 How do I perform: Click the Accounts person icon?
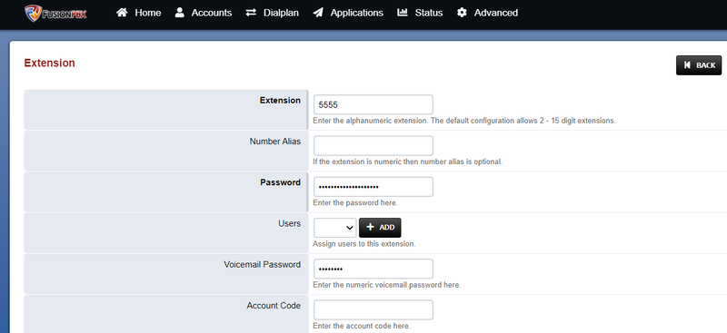click(x=179, y=13)
